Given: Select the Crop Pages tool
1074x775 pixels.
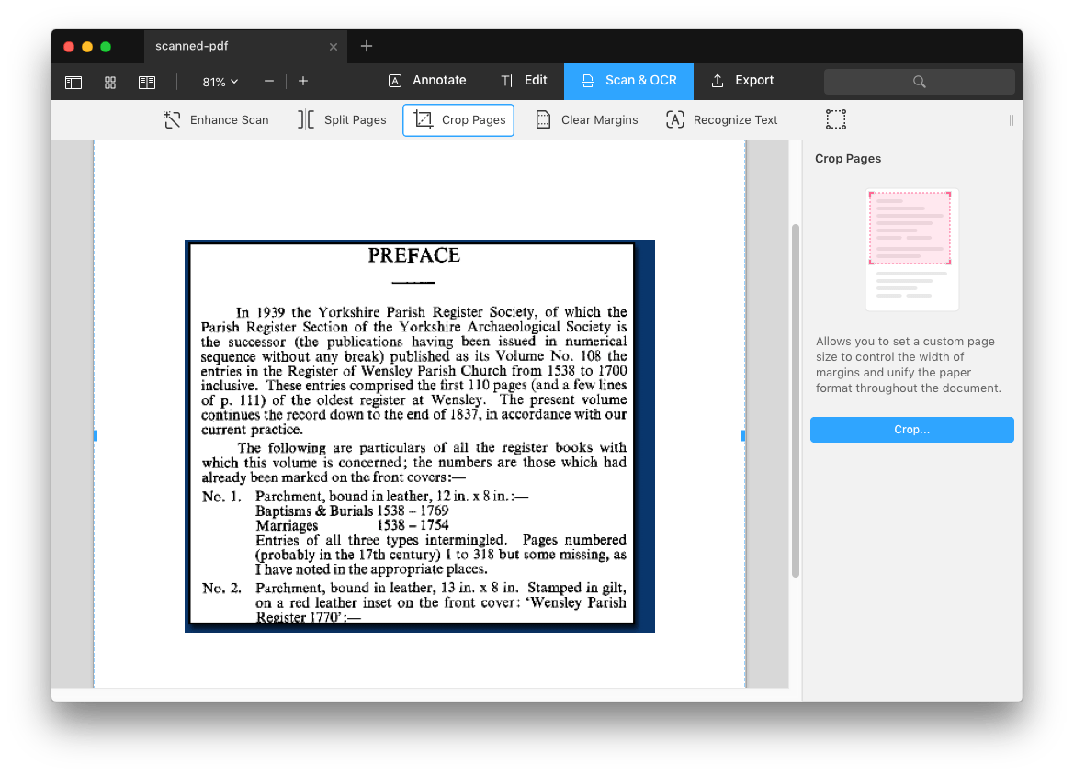Looking at the screenshot, I should (x=458, y=119).
